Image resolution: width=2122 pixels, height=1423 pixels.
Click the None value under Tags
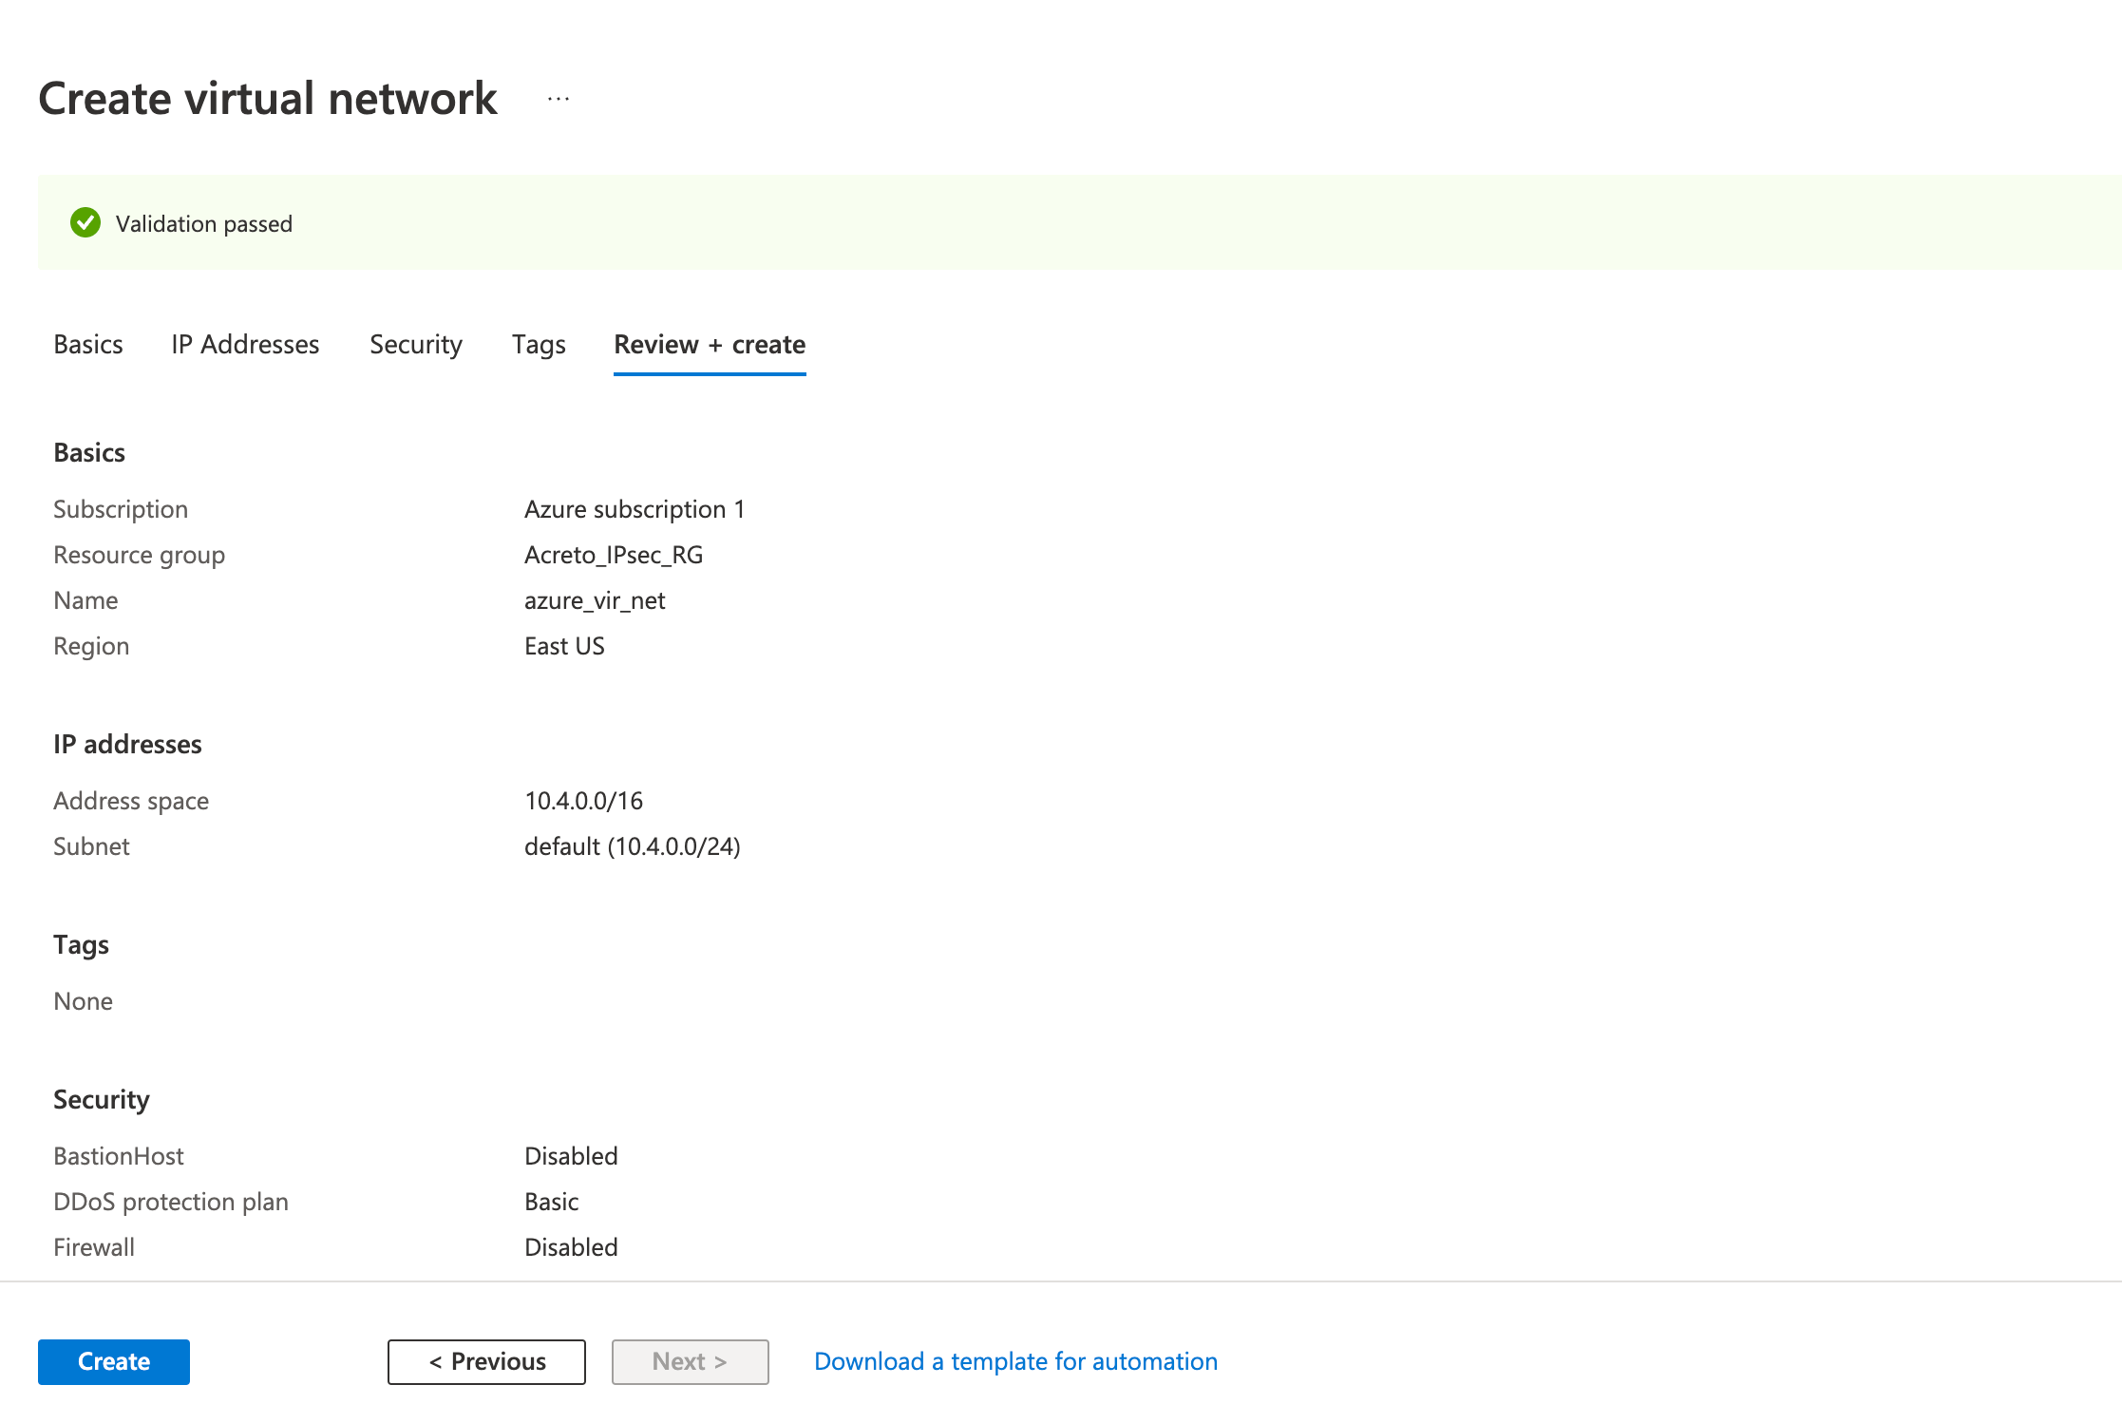click(x=84, y=1001)
